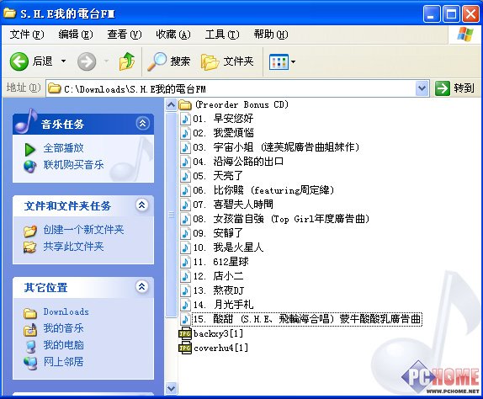483x399 pixels.
Task: Click the 转到 (Go) button
Action: pos(454,88)
